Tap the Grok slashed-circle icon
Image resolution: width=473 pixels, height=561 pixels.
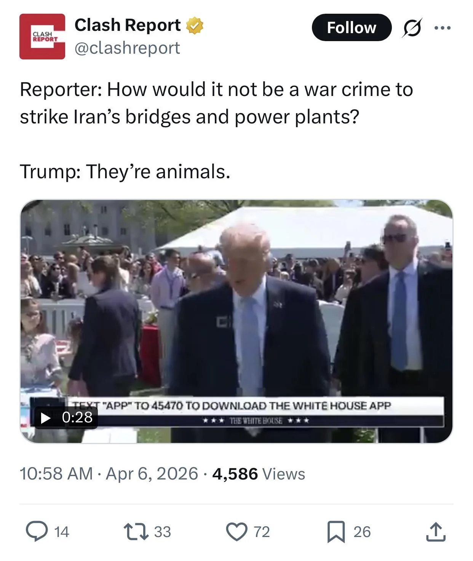click(412, 28)
